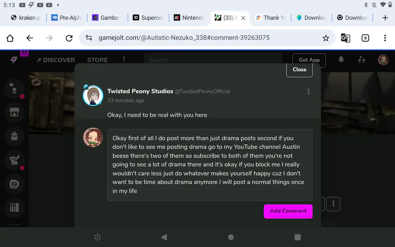Image resolution: width=395 pixels, height=247 pixels.
Task: Go to the STORE menu item
Action: pos(97,60)
